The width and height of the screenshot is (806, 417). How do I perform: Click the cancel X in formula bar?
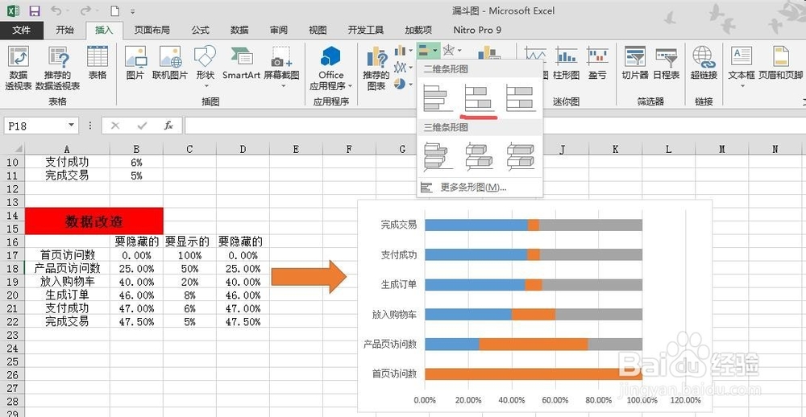pos(115,126)
